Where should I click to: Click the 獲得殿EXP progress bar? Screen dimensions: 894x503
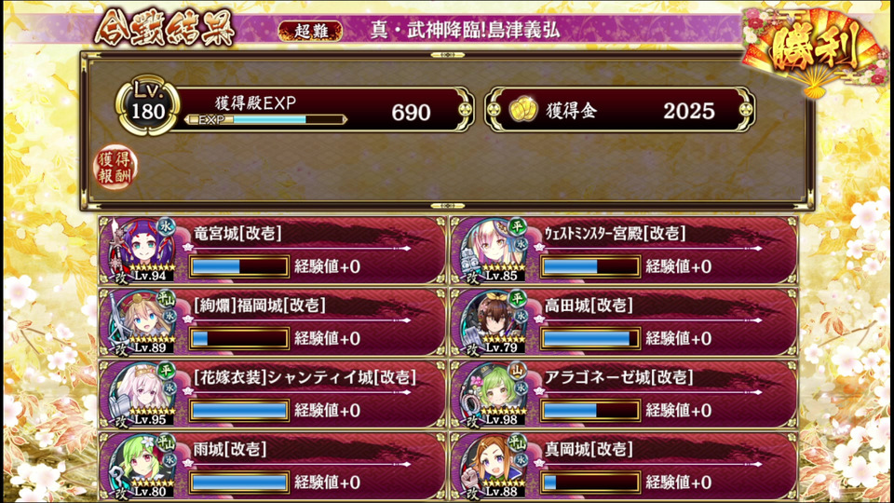coord(266,120)
